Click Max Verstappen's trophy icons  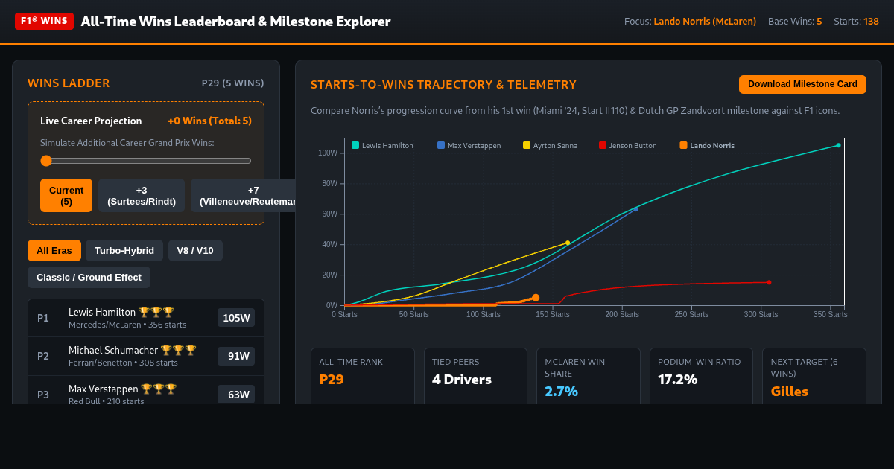pyautogui.click(x=159, y=389)
